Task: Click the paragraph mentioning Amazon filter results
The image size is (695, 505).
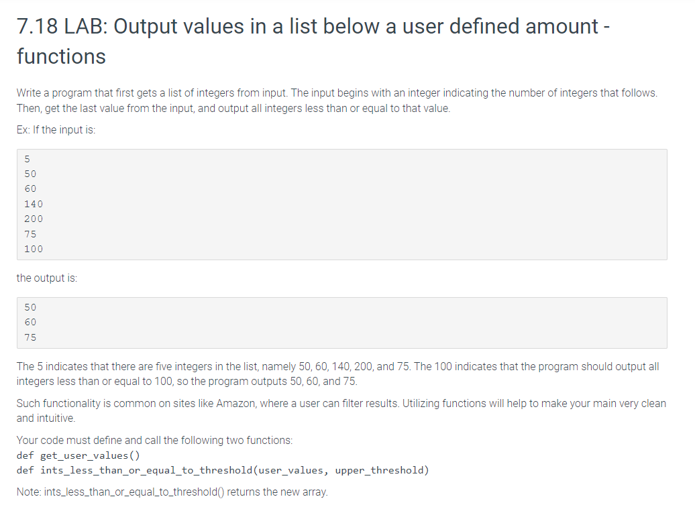Action: tap(341, 410)
